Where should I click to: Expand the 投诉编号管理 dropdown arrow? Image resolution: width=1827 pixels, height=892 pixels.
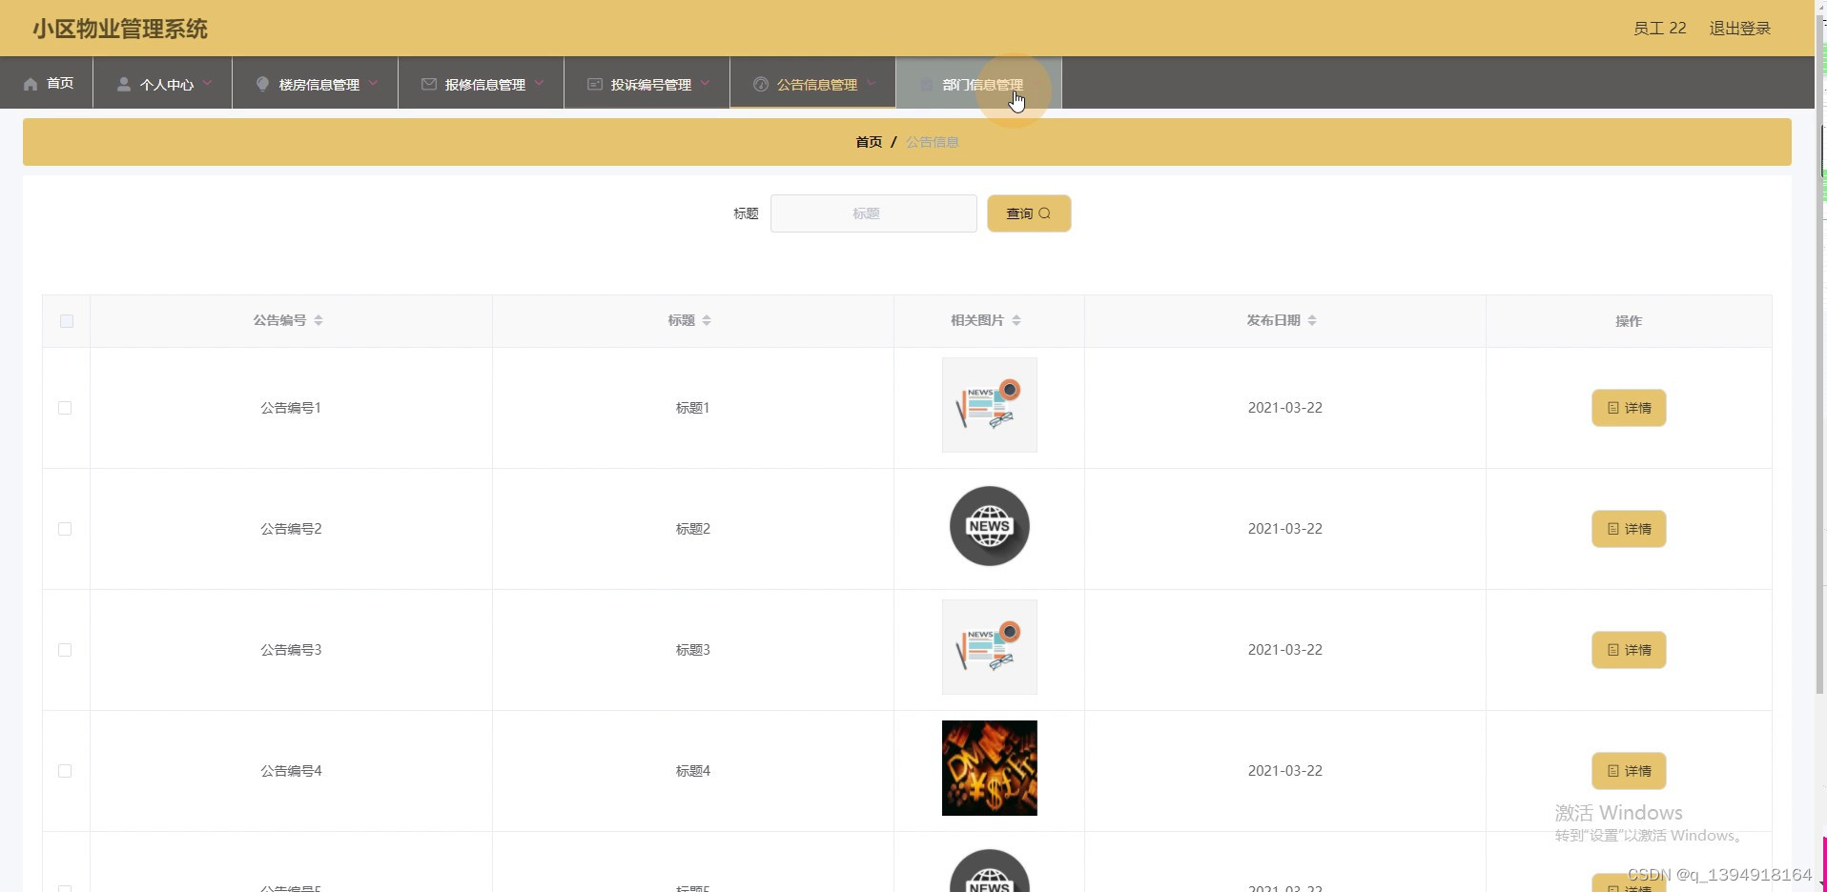(x=705, y=83)
